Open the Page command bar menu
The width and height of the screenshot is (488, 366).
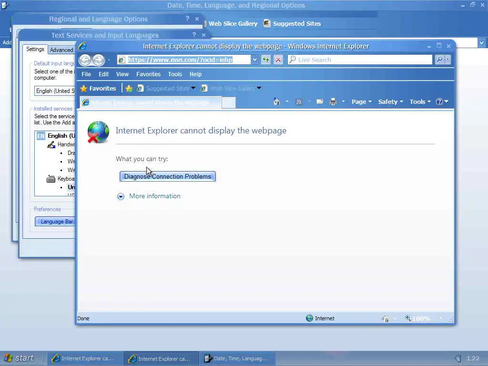tap(362, 102)
